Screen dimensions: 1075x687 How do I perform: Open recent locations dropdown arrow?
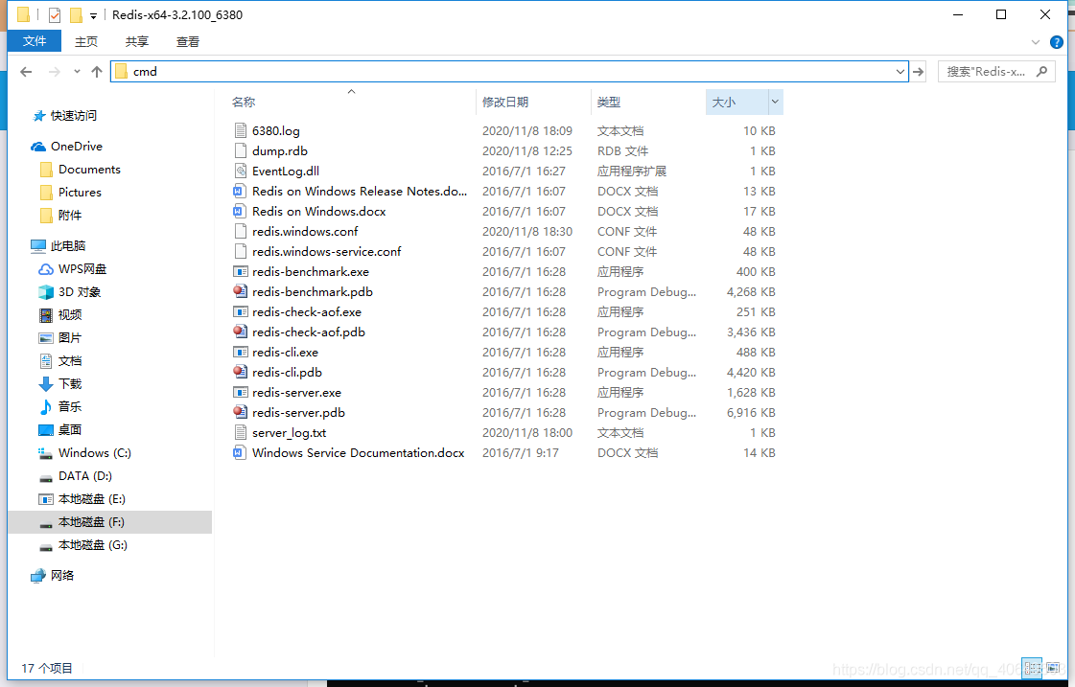coord(77,71)
